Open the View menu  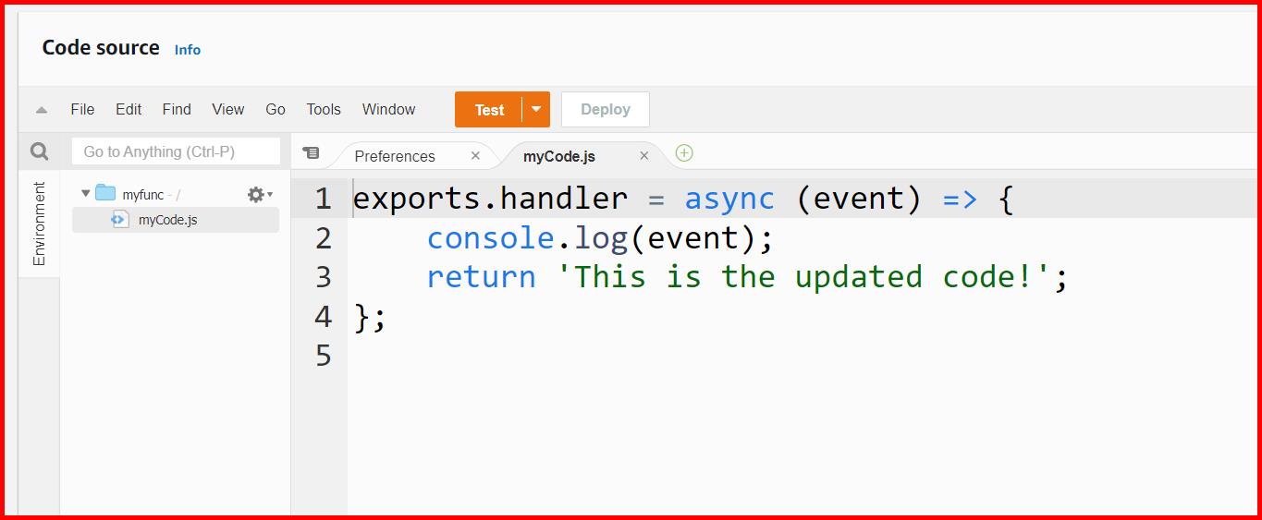tap(227, 109)
